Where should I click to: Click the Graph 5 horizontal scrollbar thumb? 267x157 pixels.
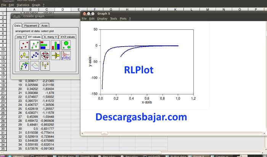[x=105, y=133]
